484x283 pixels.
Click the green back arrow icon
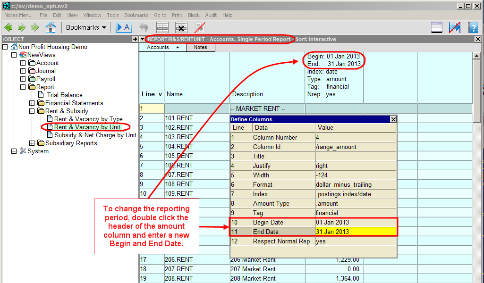pyautogui.click(x=8, y=27)
